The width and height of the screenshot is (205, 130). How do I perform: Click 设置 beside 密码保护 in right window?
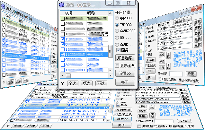191,74
